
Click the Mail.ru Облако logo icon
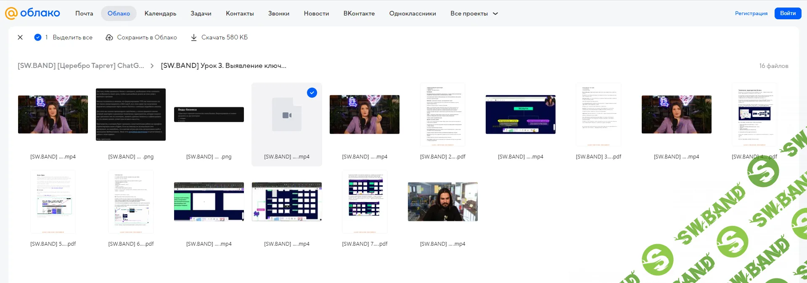tap(11, 13)
